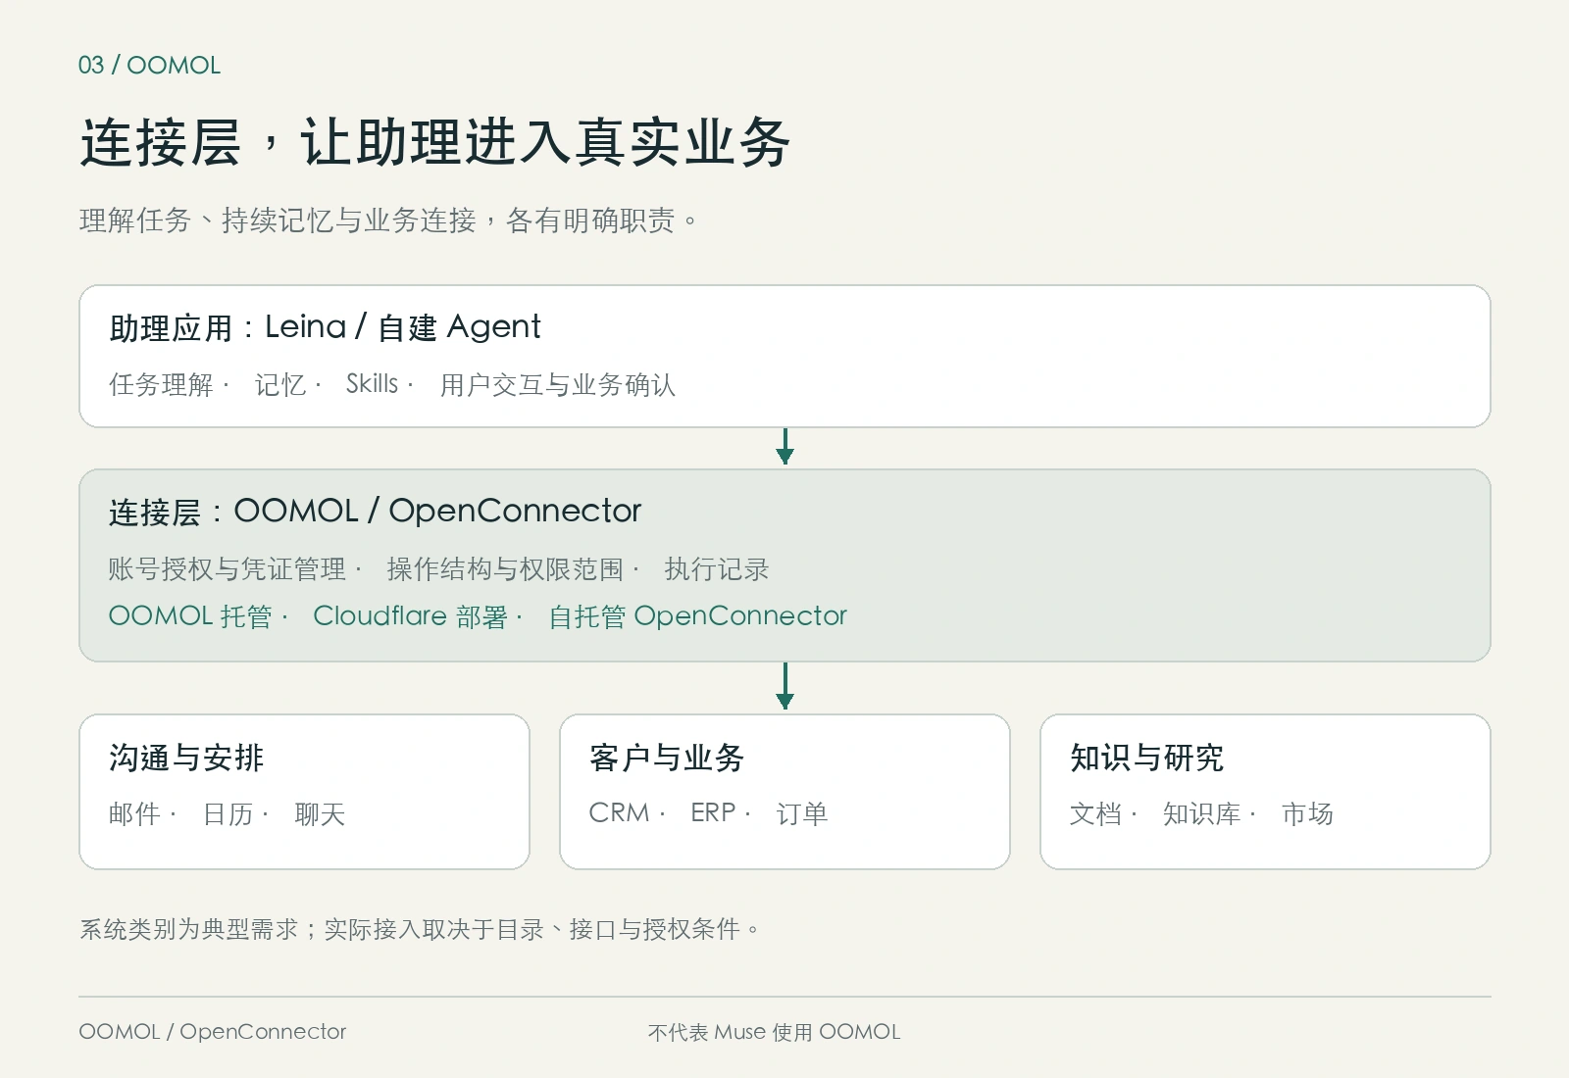1569x1078 pixels.
Task: Click the '客户与业务' card heading
Action: click(x=667, y=758)
